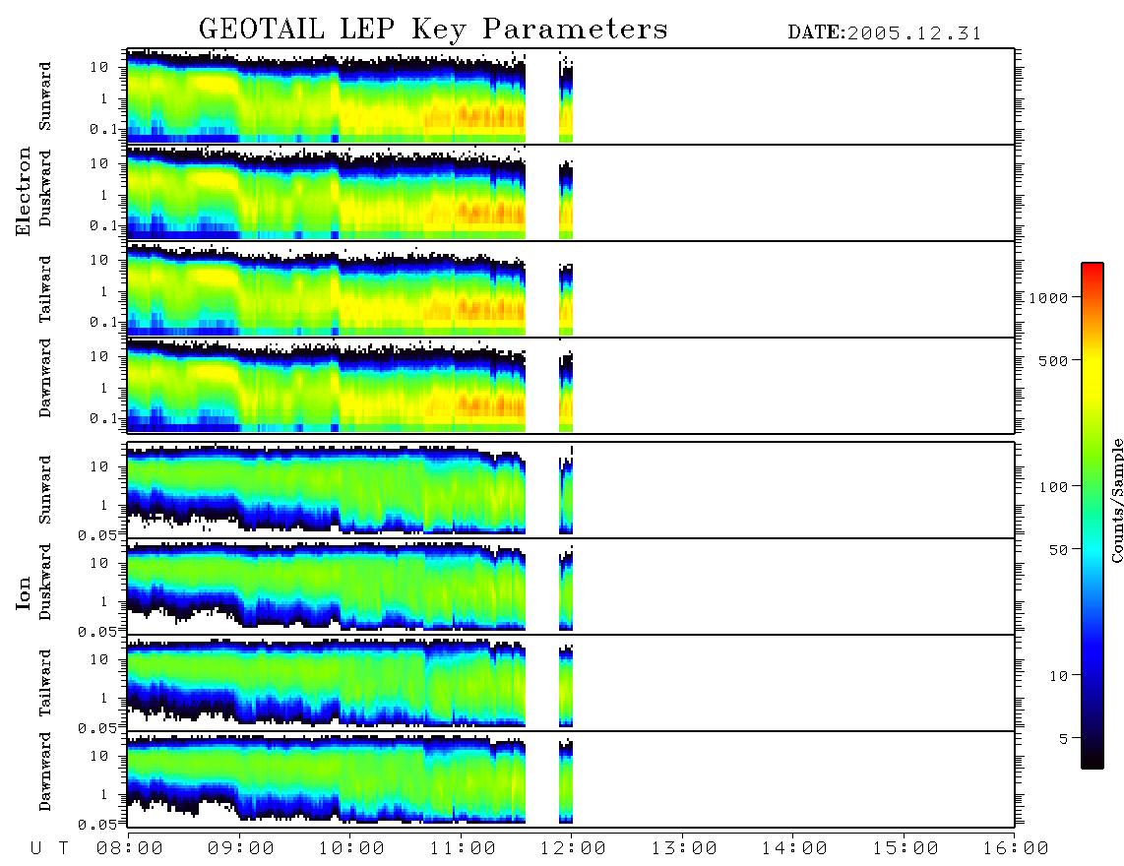Click the Ion Sunward spectrogram panel
1124x866 pixels.
[x=571, y=490]
